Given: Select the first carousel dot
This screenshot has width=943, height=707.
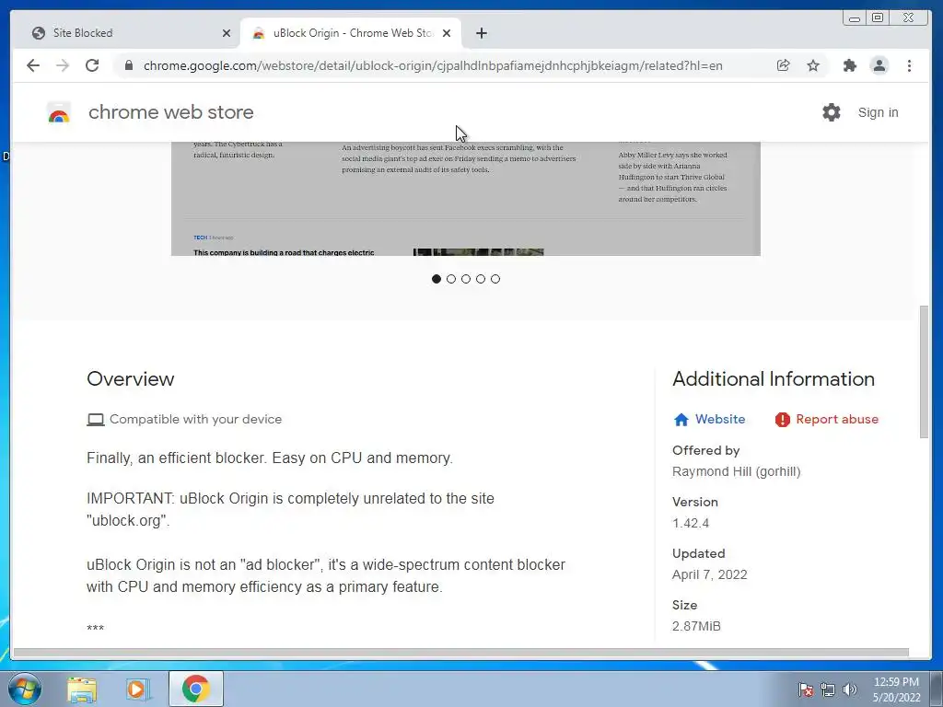Looking at the screenshot, I should pos(437,279).
